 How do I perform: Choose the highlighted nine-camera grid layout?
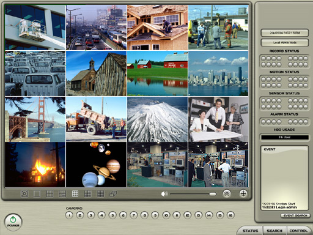(75, 193)
